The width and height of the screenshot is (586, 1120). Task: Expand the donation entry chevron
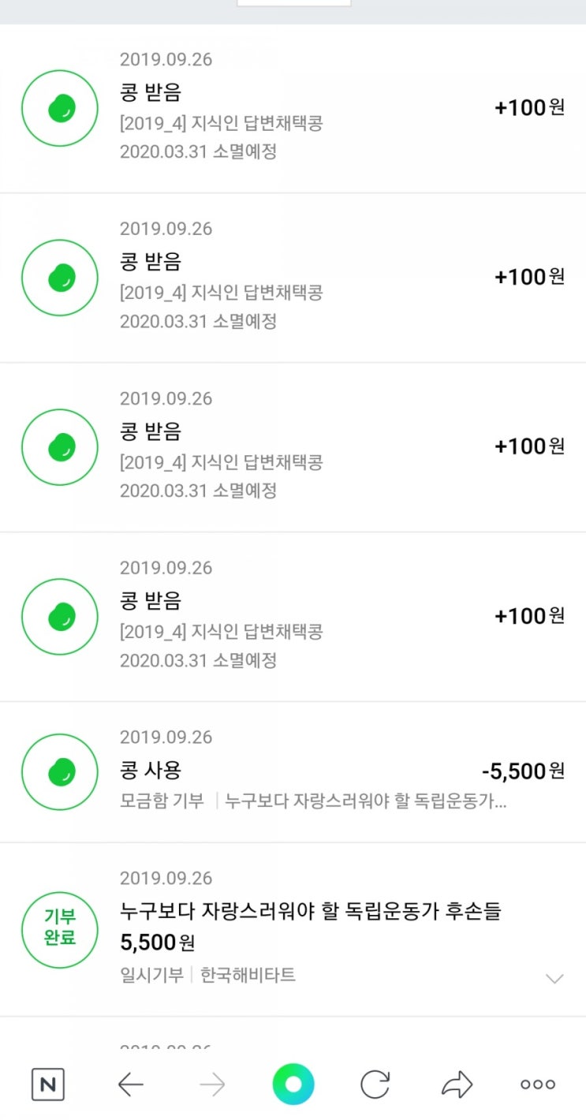click(554, 979)
